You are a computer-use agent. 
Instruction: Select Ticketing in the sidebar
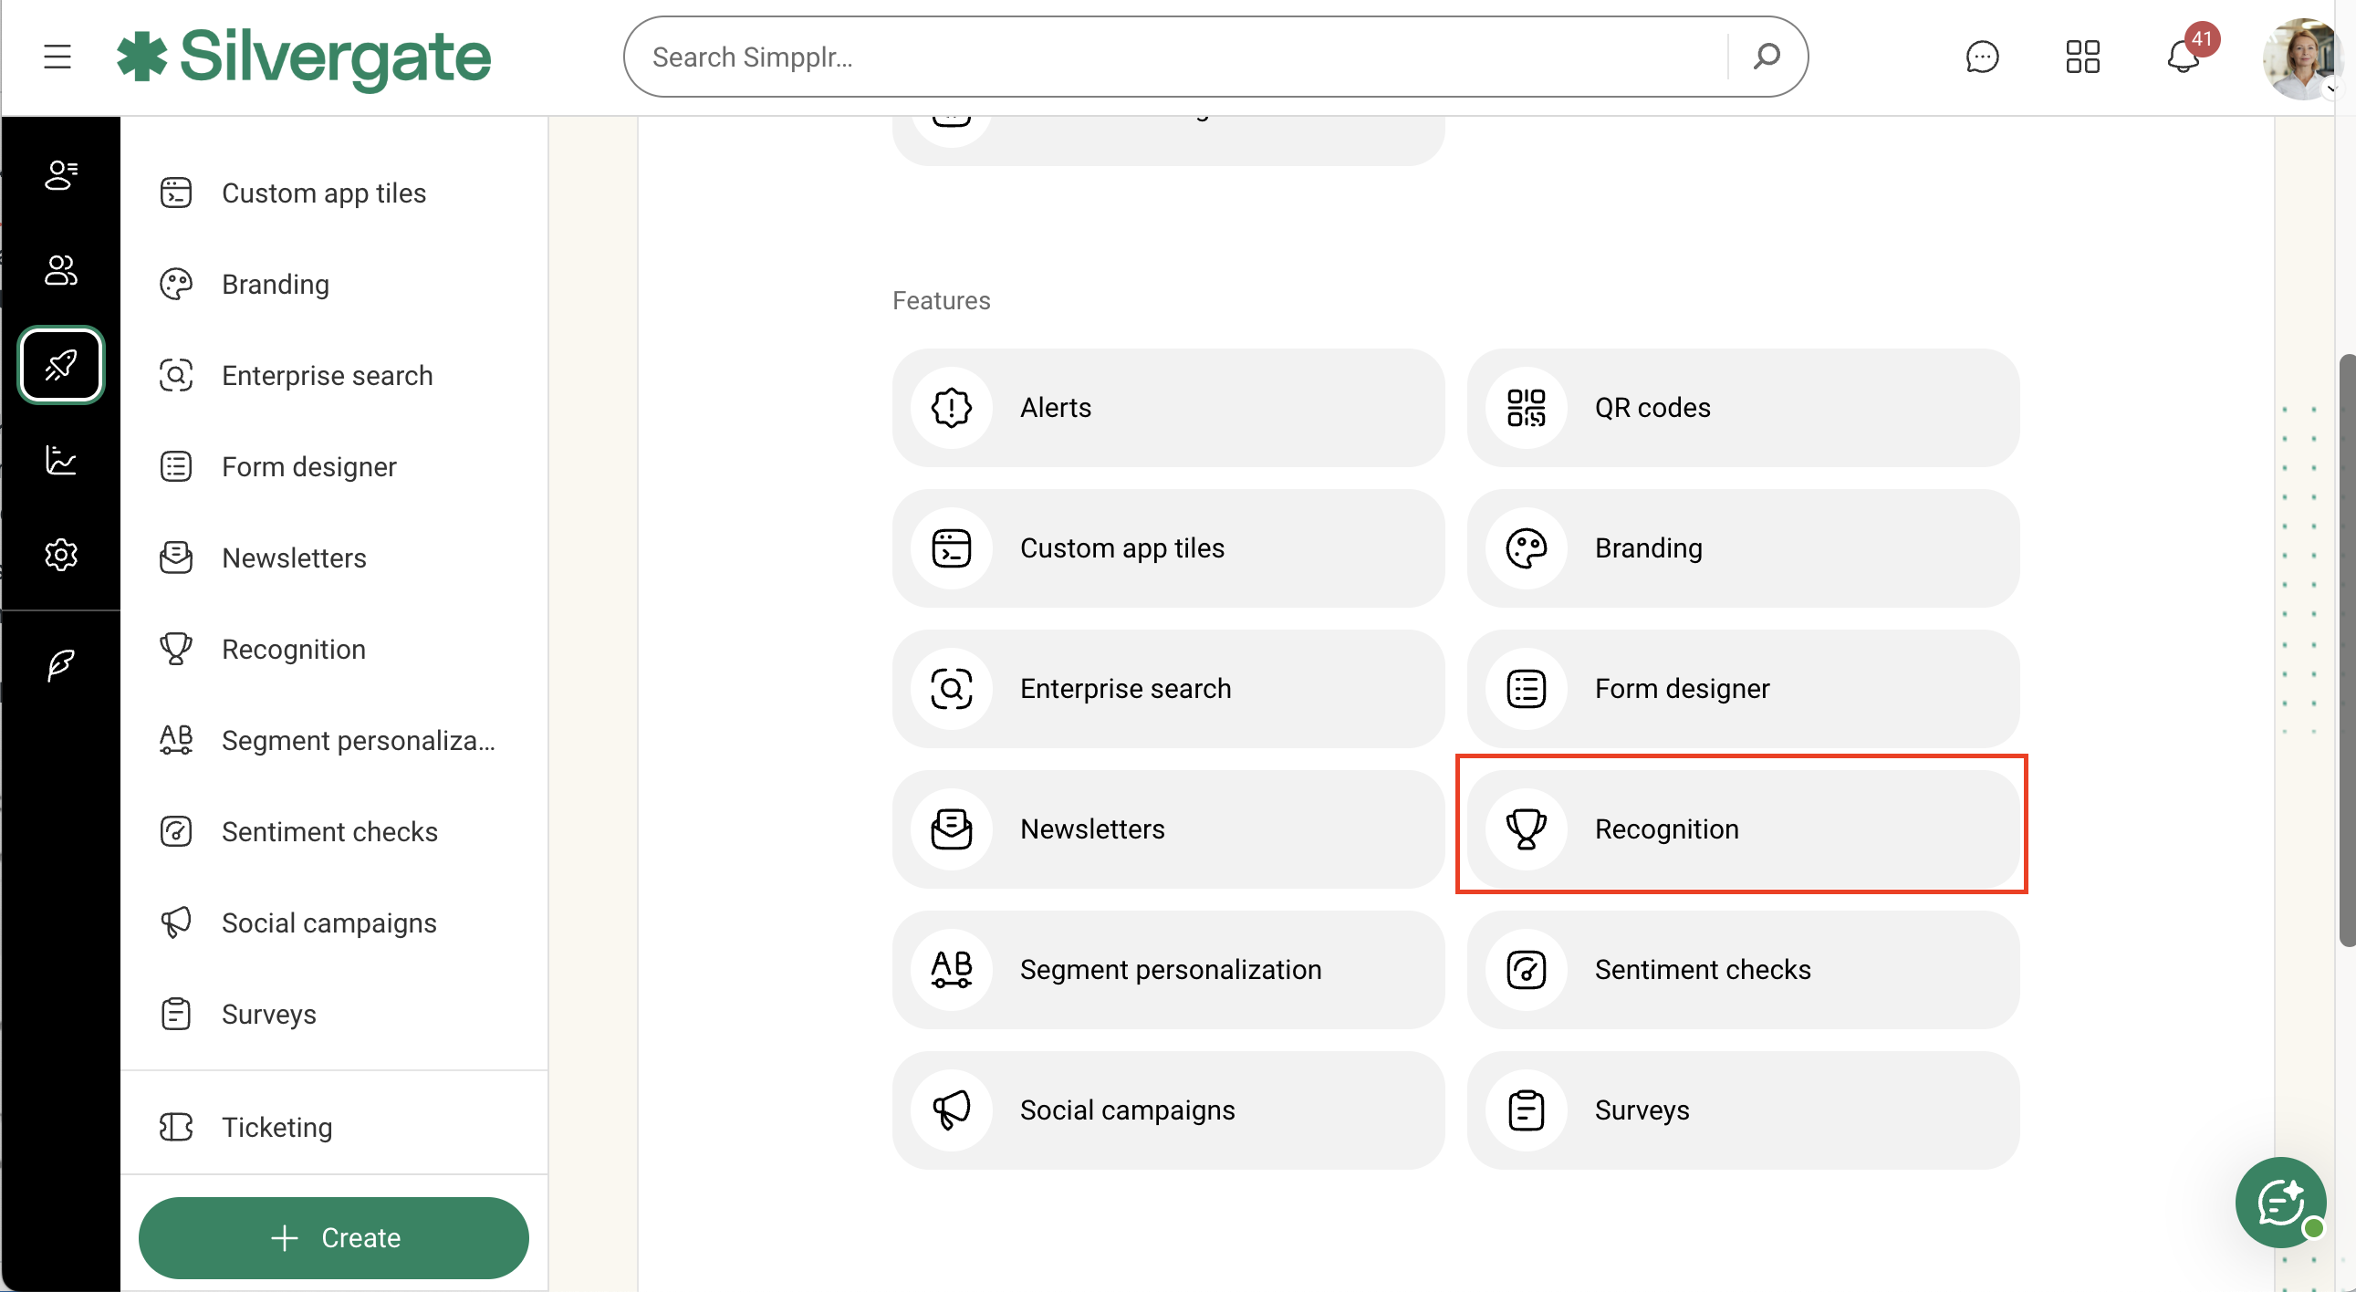276,1127
